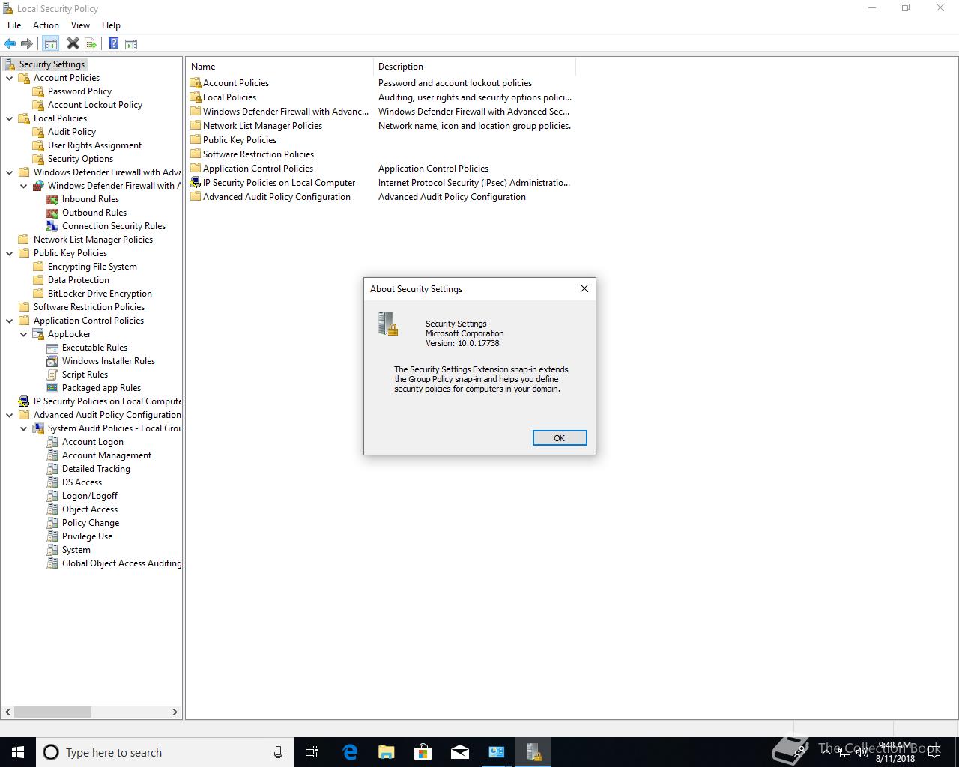The image size is (959, 767).
Task: Select Software Restriction Policies in list pane
Action: tap(258, 154)
